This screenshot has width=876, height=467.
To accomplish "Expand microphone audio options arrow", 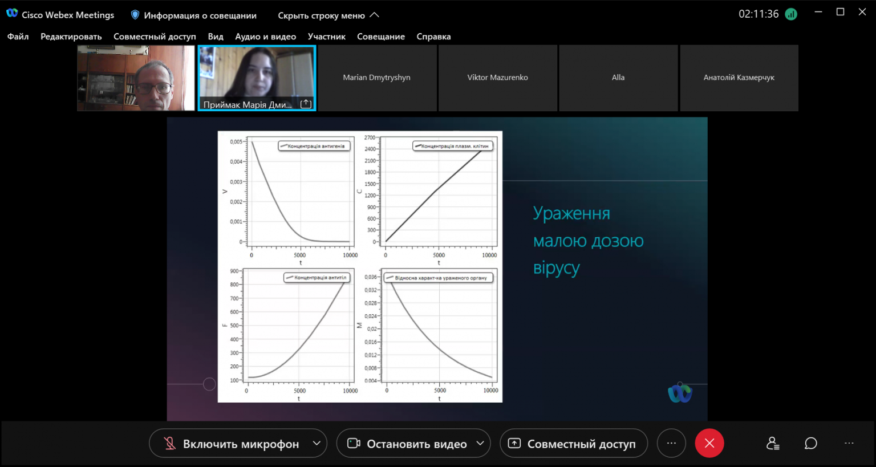I will click(x=317, y=443).
